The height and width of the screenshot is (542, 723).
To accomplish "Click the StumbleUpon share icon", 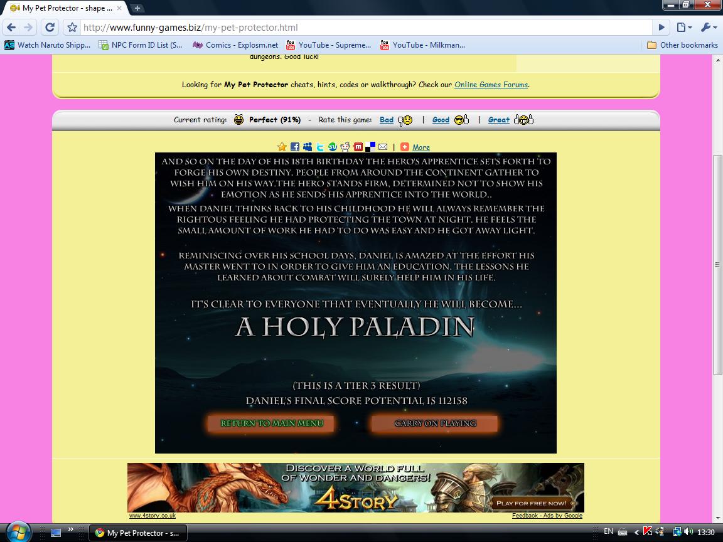I will point(333,147).
